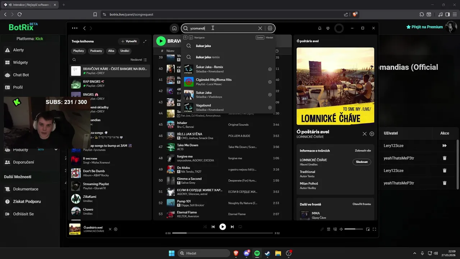460x259 pixels.
Task: Open the Browse icon in search bar
Action: click(x=270, y=28)
